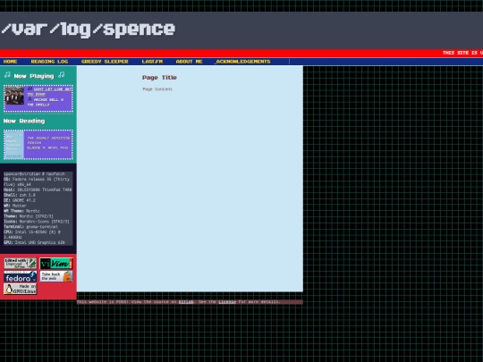Click the Edited with Vi Improved badge
The height and width of the screenshot is (362, 483).
click(21, 264)
